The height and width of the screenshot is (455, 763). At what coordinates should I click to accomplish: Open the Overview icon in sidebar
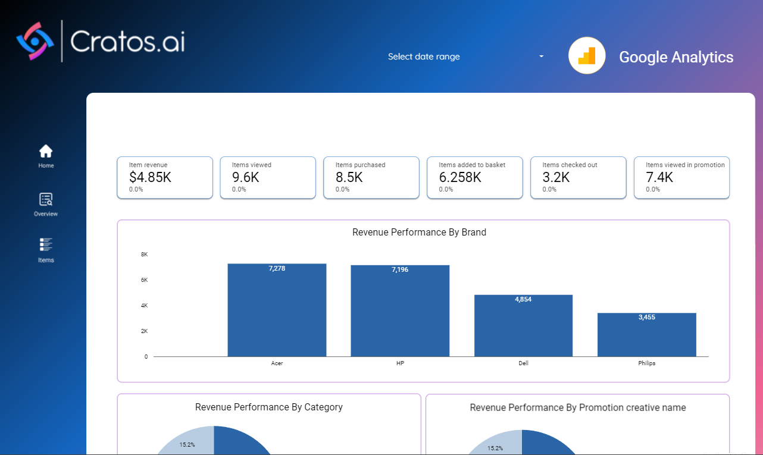coord(46,199)
